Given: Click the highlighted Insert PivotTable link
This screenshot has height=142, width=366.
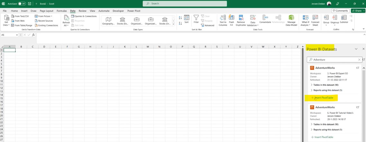Looking at the screenshot, I should click(x=323, y=97).
